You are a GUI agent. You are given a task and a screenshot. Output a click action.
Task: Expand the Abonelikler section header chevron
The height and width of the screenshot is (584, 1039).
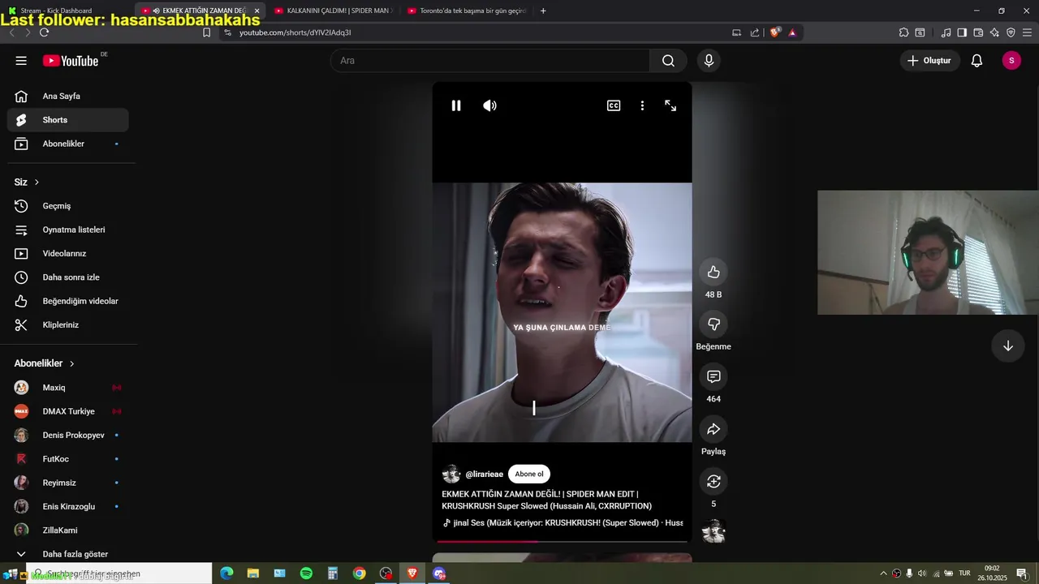(72, 363)
